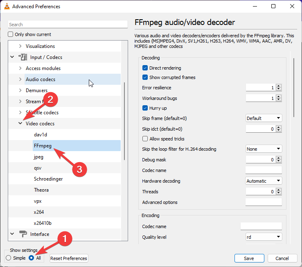Screen dimensions: 302x267
Task: Click the Input / Codecs category icon
Action: [x=23, y=57]
